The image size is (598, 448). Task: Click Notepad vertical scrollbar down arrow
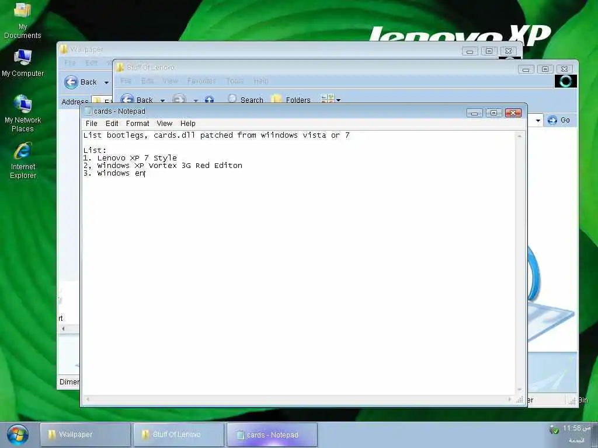tap(519, 389)
